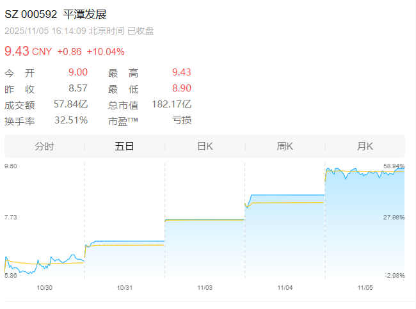Click the 成交额 value 57.84亿

[70, 104]
